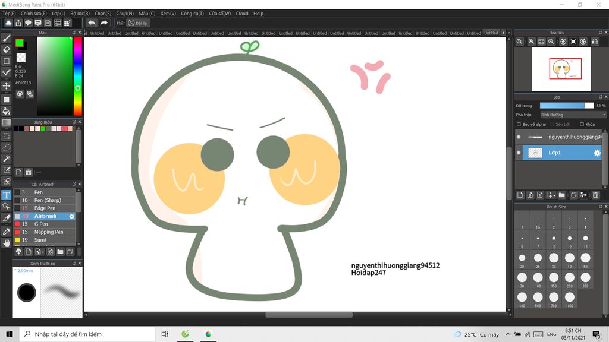Create a new raster layer in the layer panel
The height and width of the screenshot is (342, 609).
coord(520,195)
